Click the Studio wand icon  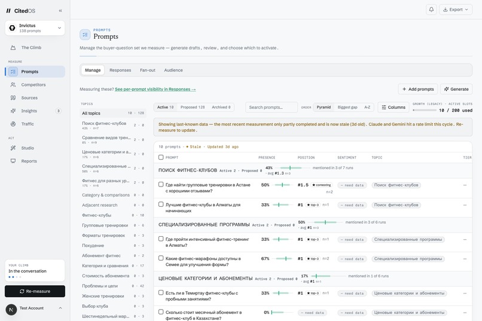point(13,148)
